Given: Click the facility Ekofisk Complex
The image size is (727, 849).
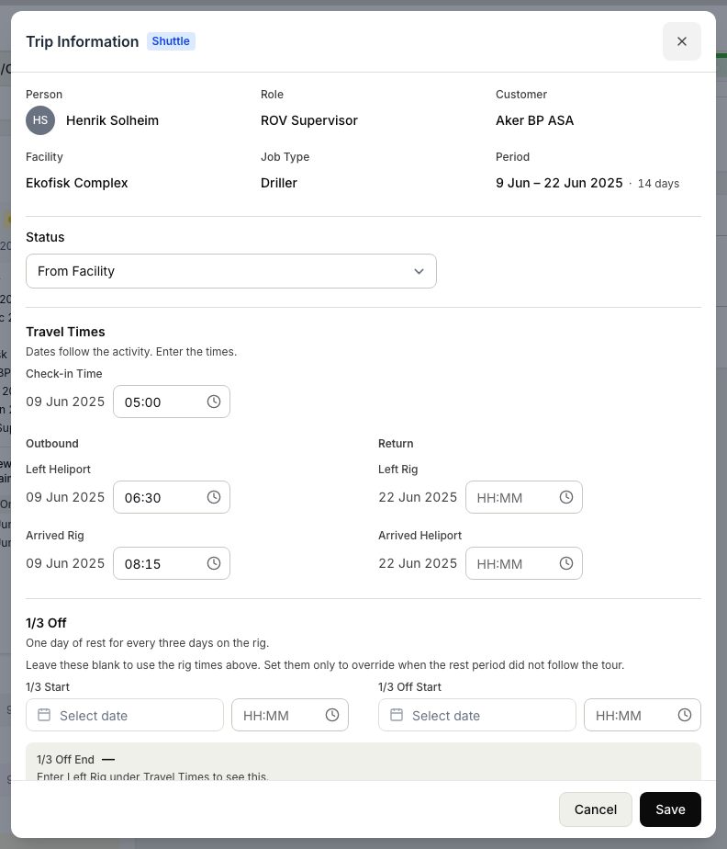Looking at the screenshot, I should pyautogui.click(x=77, y=183).
